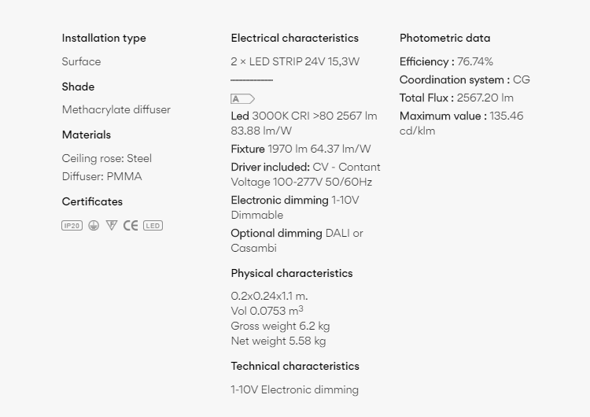The image size is (590, 417).
Task: Click the LED certificate badge icon
Action: pyautogui.click(x=153, y=226)
